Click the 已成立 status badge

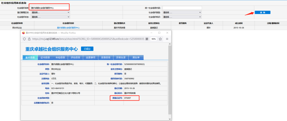[x=87, y=49]
